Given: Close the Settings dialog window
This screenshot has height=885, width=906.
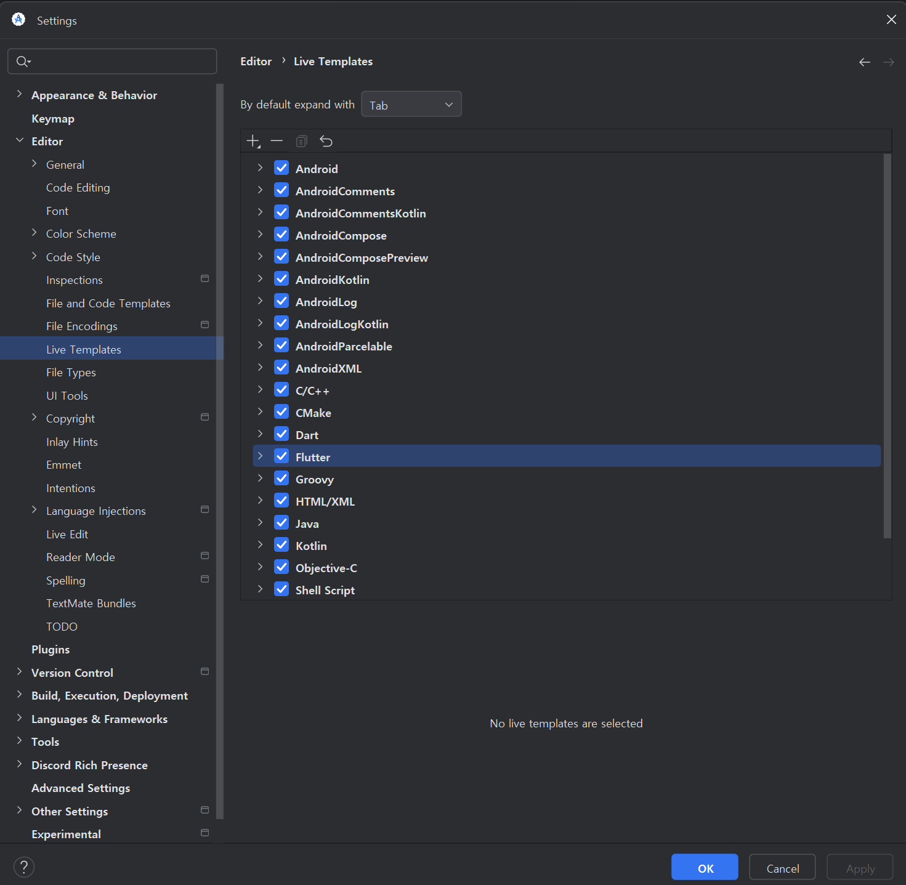Looking at the screenshot, I should (x=891, y=20).
